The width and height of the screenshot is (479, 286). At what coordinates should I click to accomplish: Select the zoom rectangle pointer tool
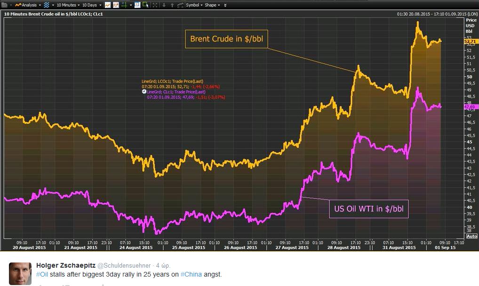[x=145, y=5]
